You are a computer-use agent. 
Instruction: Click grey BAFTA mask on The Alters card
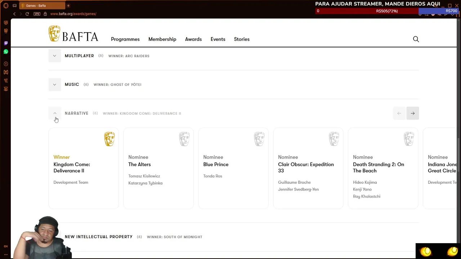(x=184, y=139)
